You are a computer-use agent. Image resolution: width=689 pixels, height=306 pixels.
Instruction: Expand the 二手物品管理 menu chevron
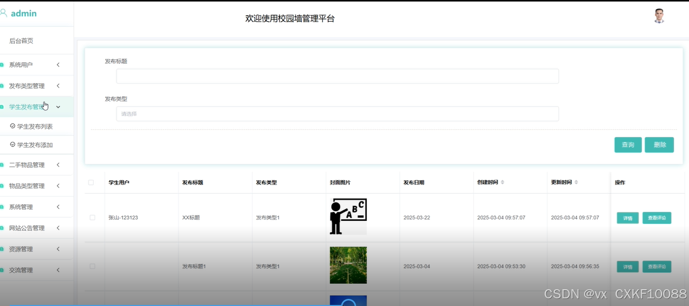point(58,165)
